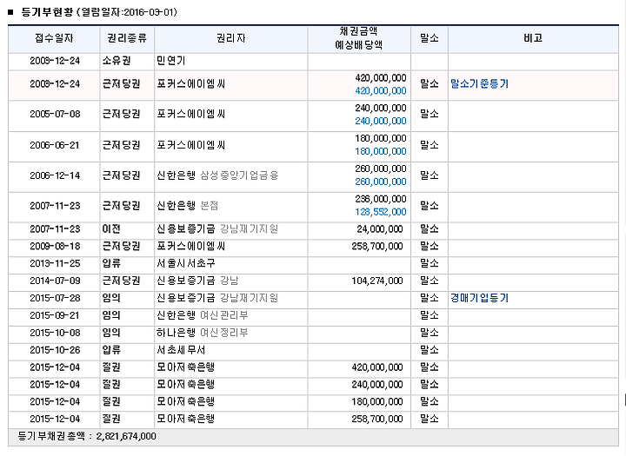The height and width of the screenshot is (456, 626).
Task: Select the date 2013-11-25
Action: click(x=55, y=263)
